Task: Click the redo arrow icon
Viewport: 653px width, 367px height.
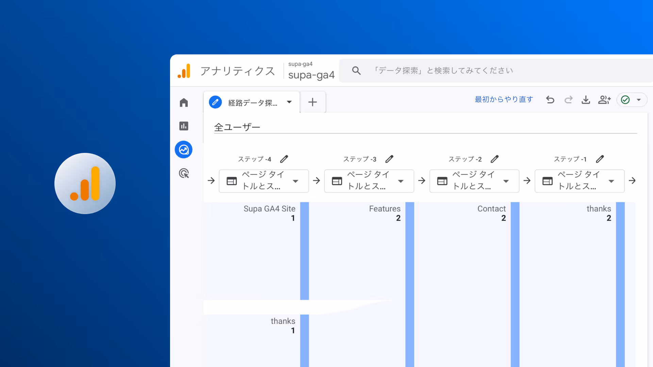Action: pyautogui.click(x=568, y=100)
